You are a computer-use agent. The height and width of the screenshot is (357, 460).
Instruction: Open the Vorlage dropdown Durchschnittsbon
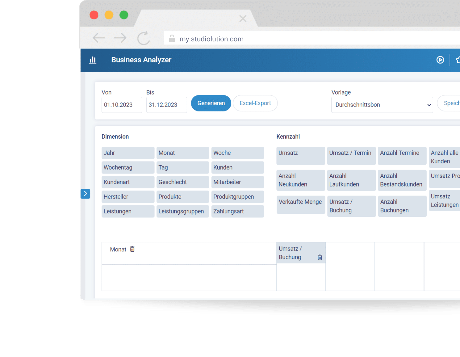coord(382,105)
